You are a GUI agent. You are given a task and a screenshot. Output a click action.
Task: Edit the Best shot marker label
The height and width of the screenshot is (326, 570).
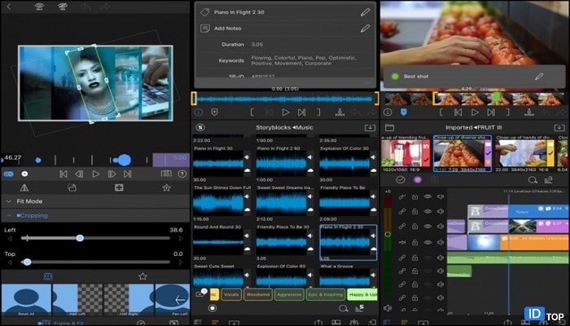point(538,77)
